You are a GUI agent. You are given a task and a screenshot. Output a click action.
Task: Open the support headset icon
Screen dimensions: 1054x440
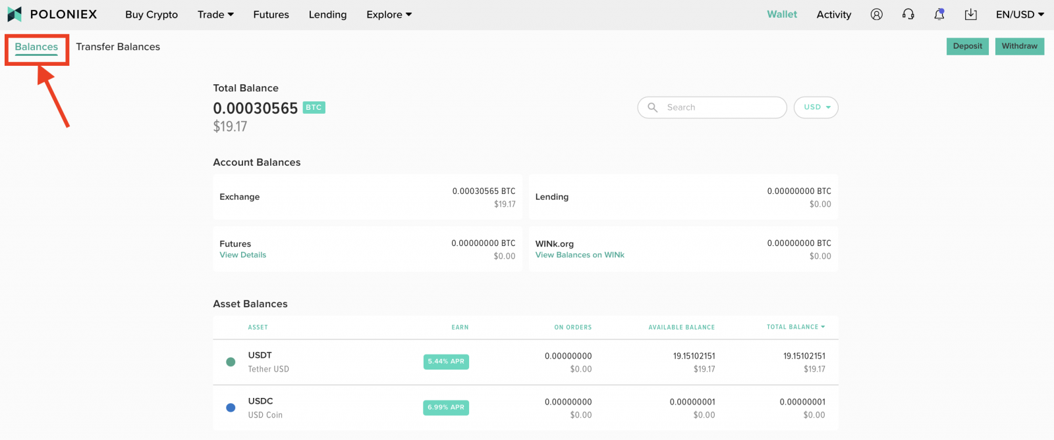coord(908,14)
